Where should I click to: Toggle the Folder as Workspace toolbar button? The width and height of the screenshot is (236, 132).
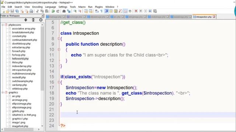click(125, 11)
